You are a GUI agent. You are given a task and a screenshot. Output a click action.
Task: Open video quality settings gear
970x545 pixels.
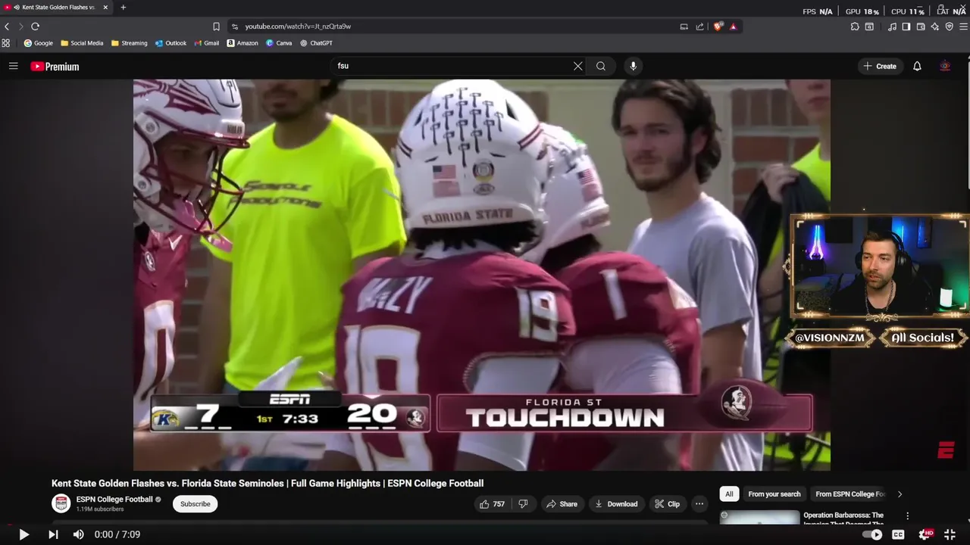[925, 534]
